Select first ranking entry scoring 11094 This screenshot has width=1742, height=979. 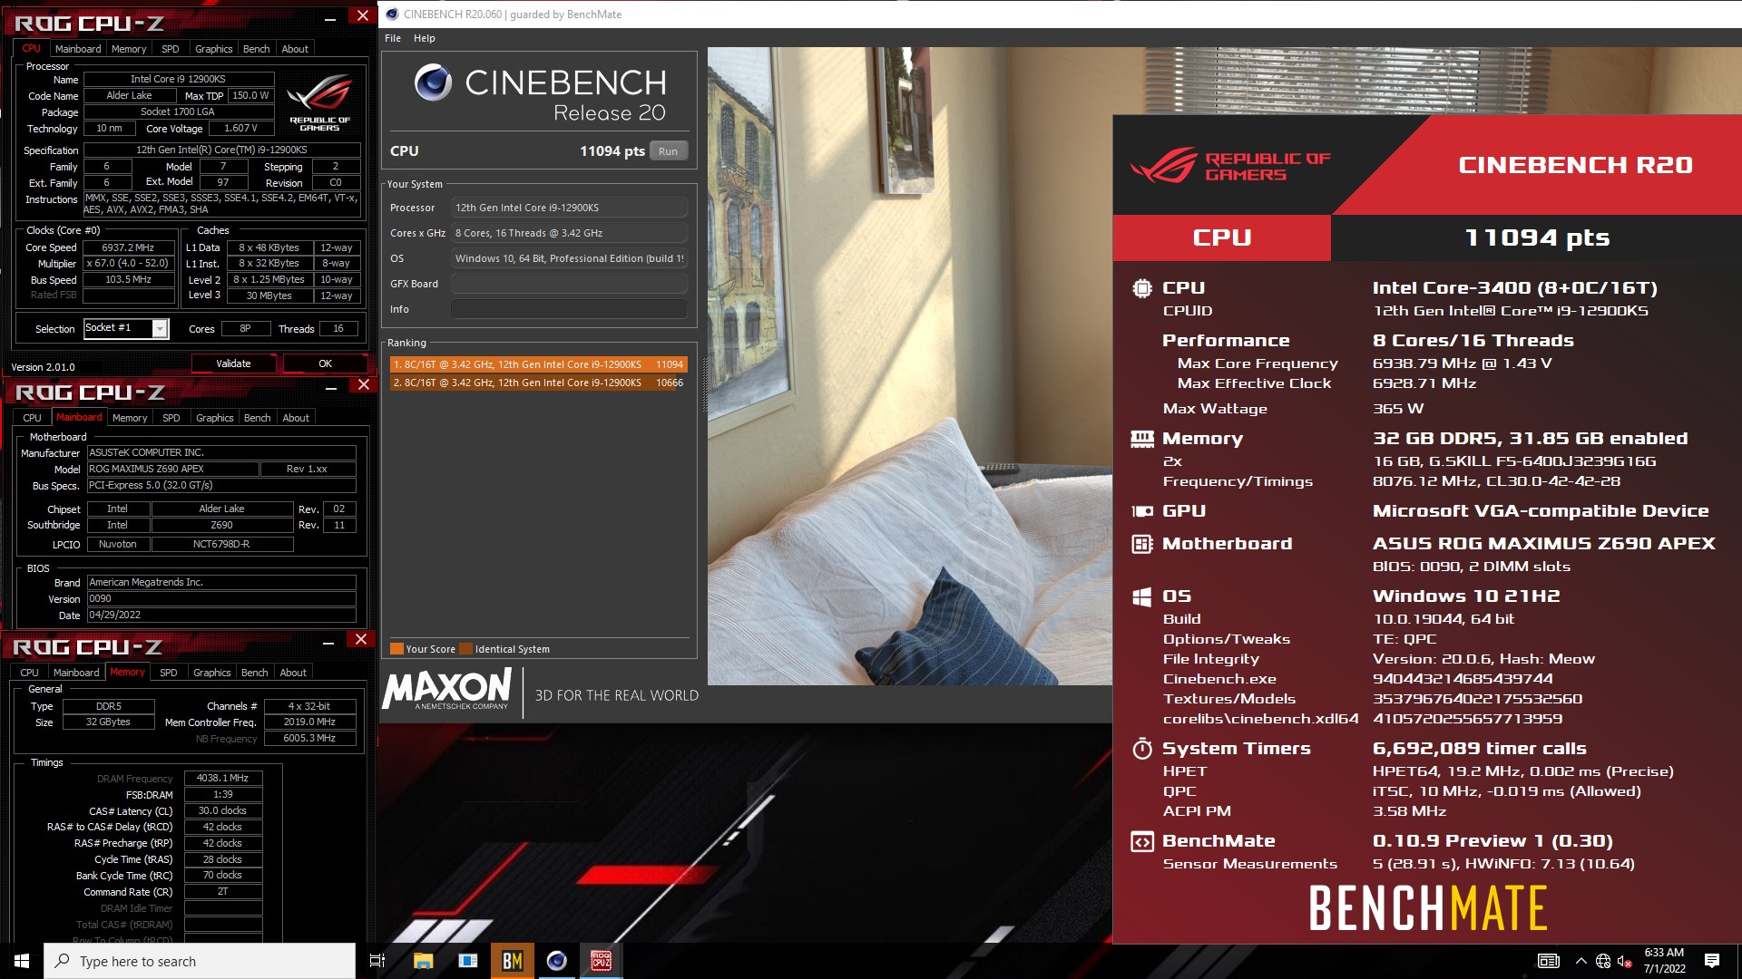point(538,364)
